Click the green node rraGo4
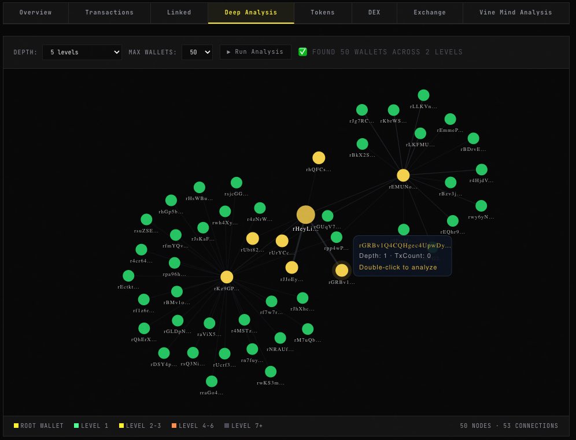This screenshot has height=440, width=576. click(x=212, y=381)
